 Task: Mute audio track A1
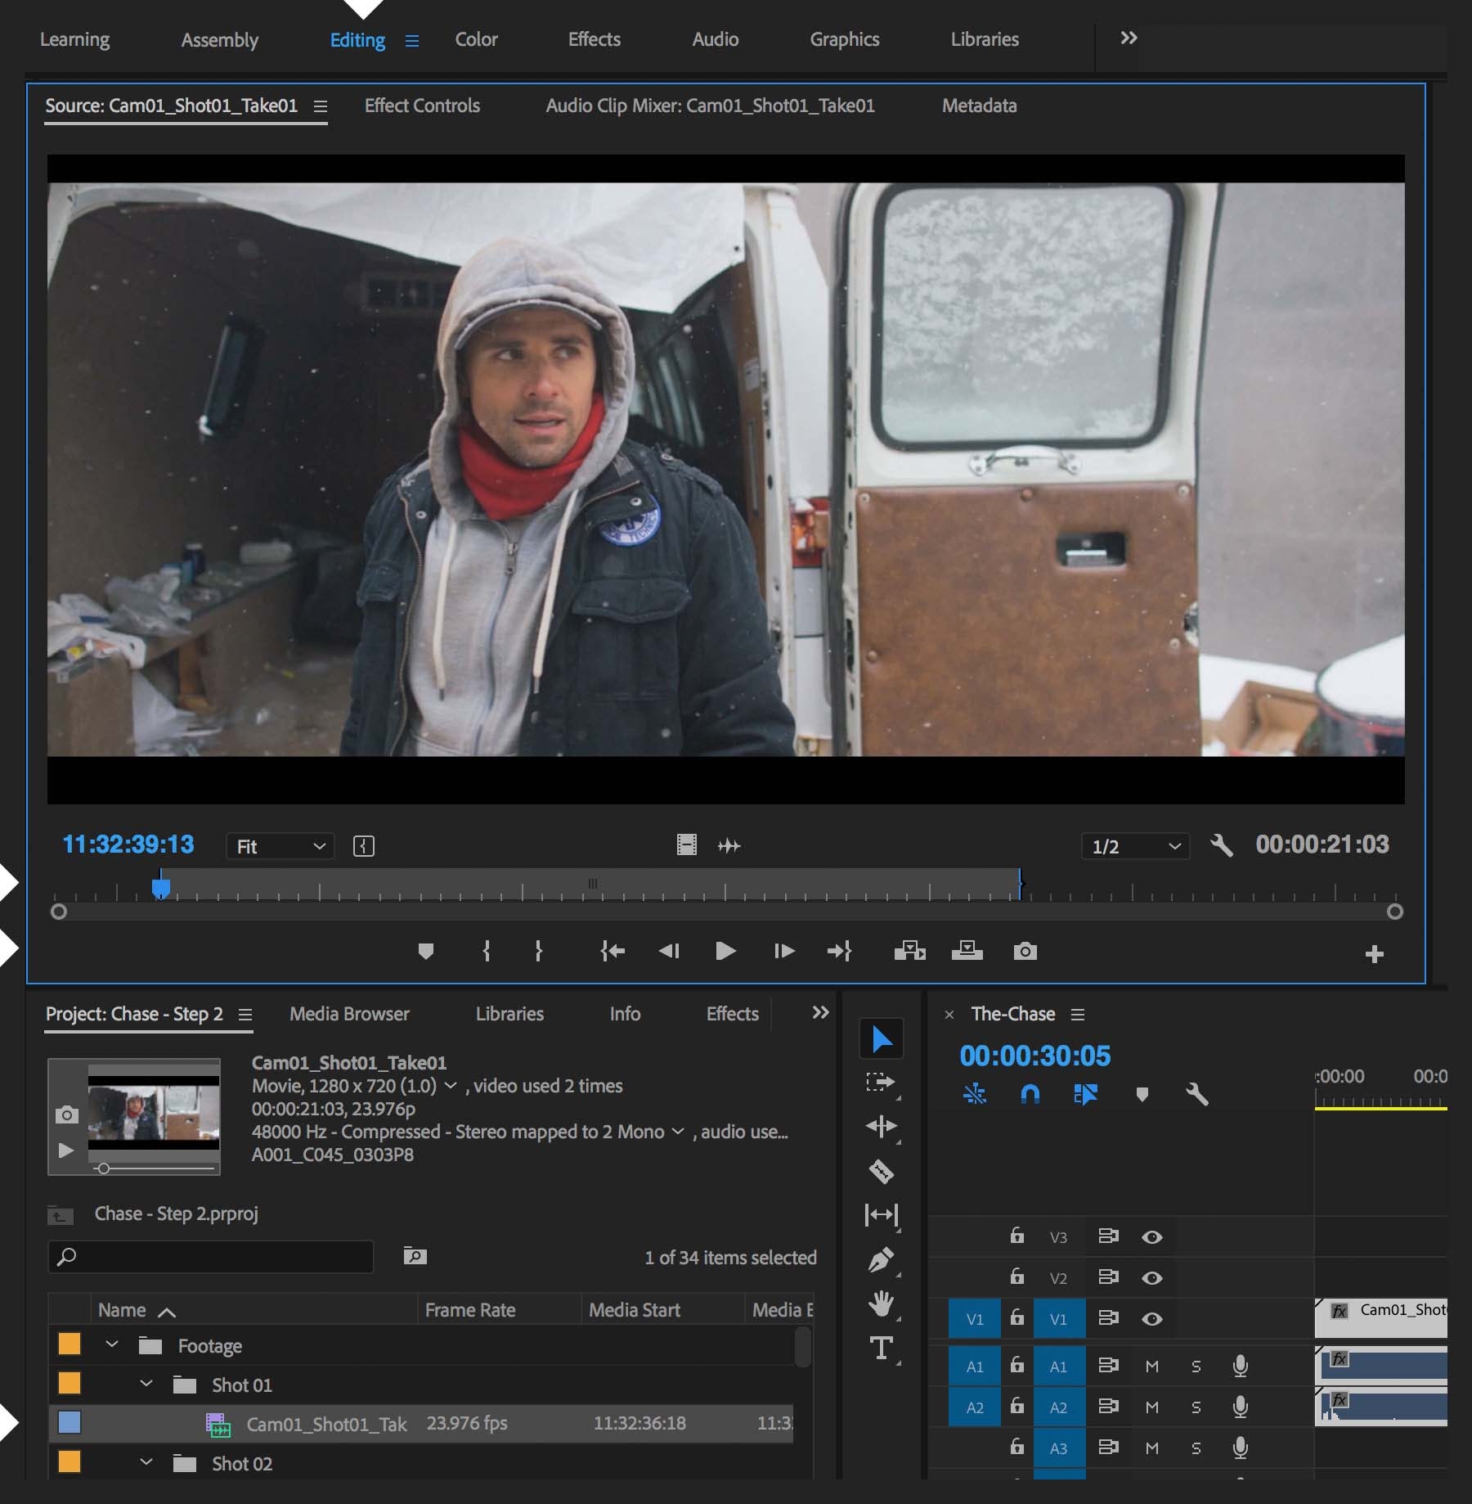pos(1151,1366)
